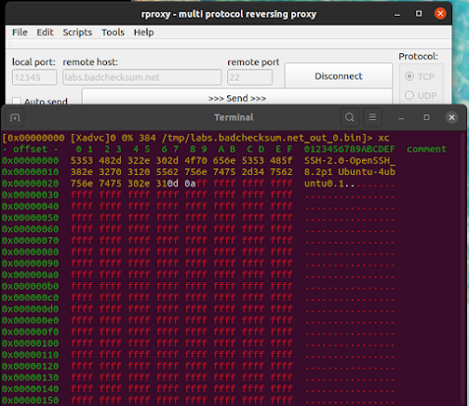Screen dimensions: 469x406
Task: Select the UDP protocol radio button
Action: coord(409,95)
